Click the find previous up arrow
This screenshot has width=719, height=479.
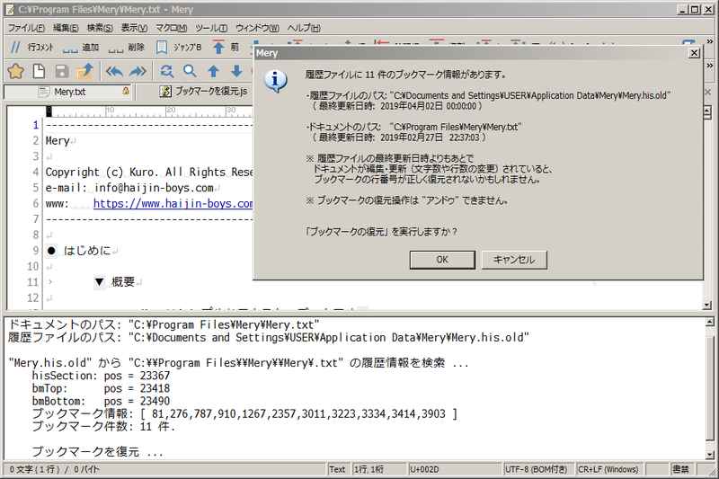click(x=213, y=71)
